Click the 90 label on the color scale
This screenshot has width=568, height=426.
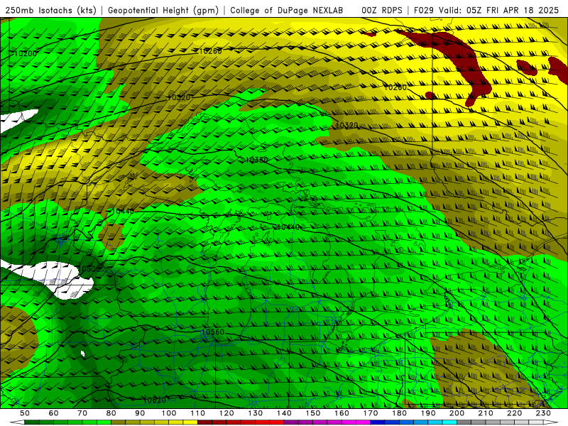click(x=140, y=413)
